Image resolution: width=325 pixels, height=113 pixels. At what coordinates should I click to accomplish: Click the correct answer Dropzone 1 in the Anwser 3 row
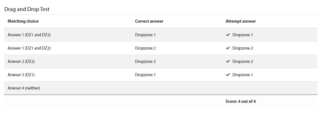(145, 75)
